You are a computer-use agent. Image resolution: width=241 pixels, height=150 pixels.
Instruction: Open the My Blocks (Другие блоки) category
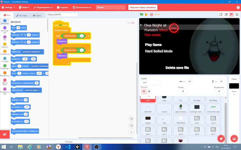(5, 82)
